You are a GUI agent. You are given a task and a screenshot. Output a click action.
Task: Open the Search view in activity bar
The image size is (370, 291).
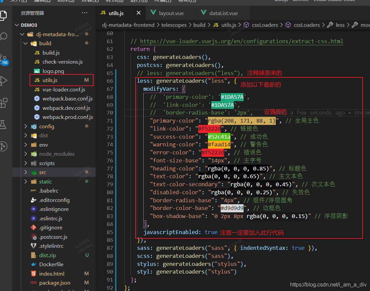point(3,37)
